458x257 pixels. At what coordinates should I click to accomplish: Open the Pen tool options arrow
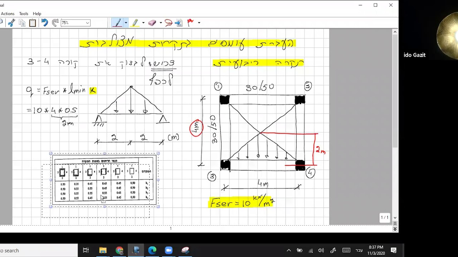click(x=126, y=23)
